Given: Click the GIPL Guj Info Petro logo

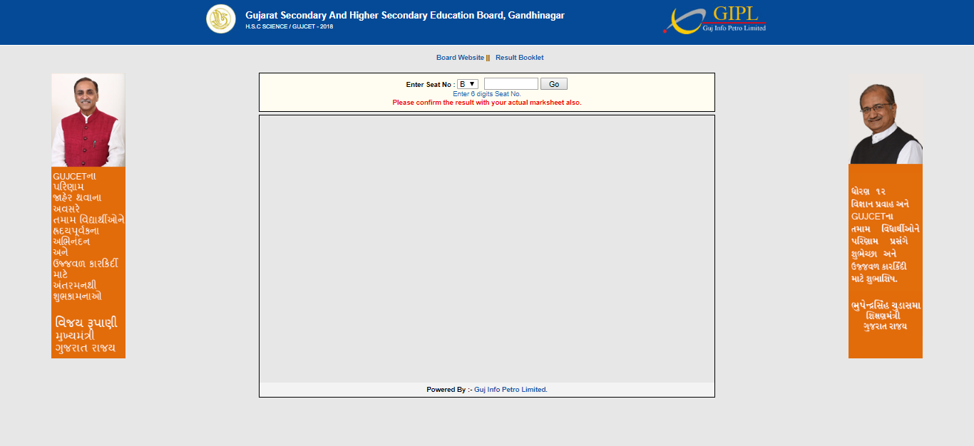Looking at the screenshot, I should pyautogui.click(x=715, y=20).
